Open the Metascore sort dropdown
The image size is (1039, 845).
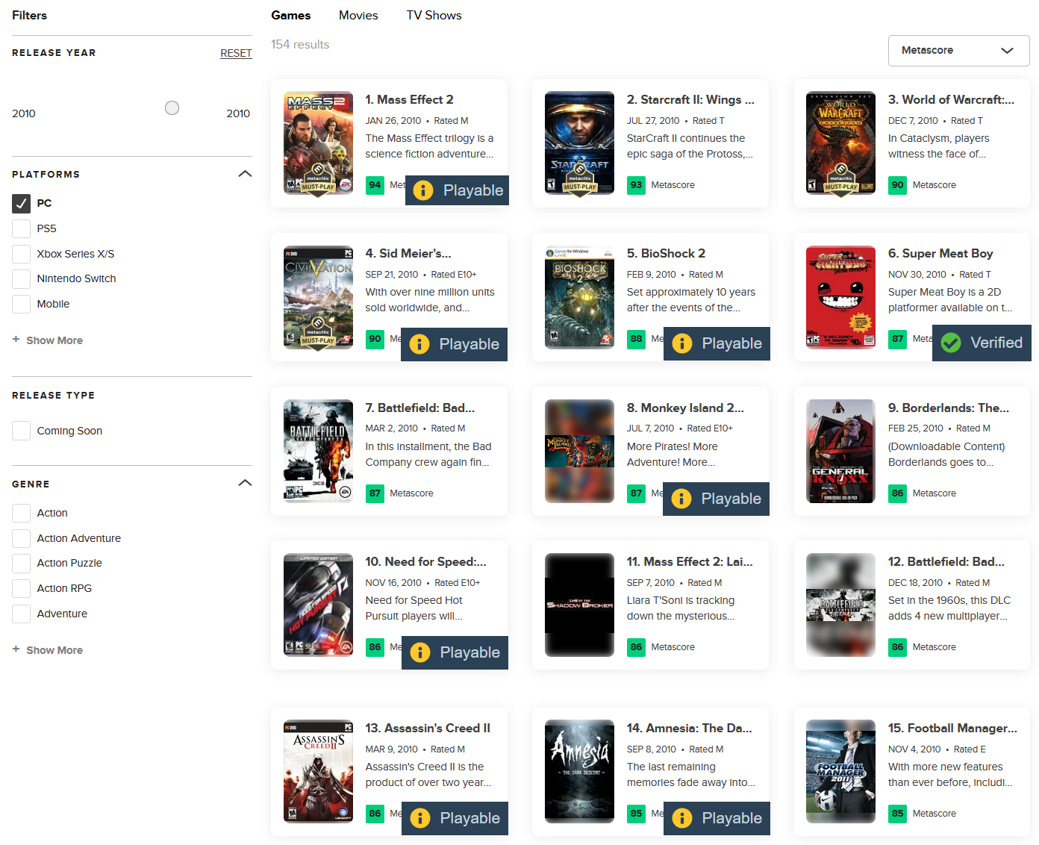click(958, 51)
